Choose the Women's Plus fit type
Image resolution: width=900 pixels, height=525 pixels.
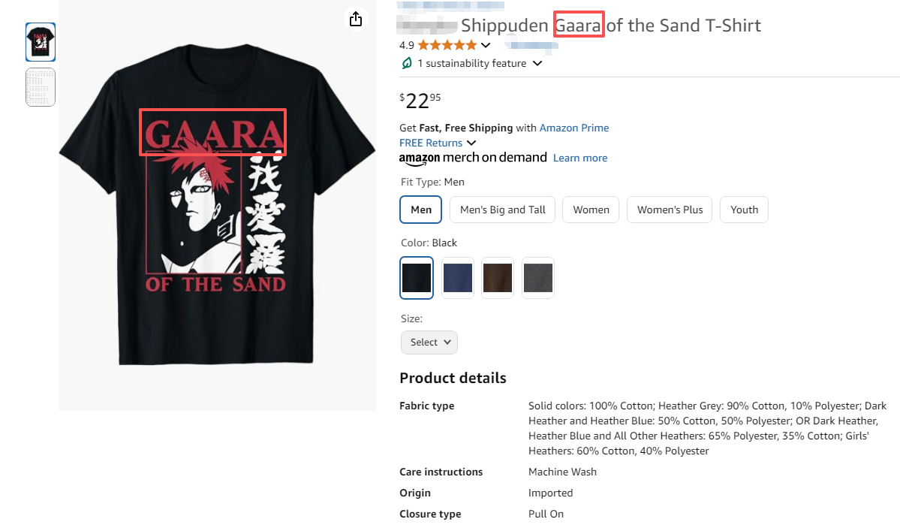click(x=670, y=210)
